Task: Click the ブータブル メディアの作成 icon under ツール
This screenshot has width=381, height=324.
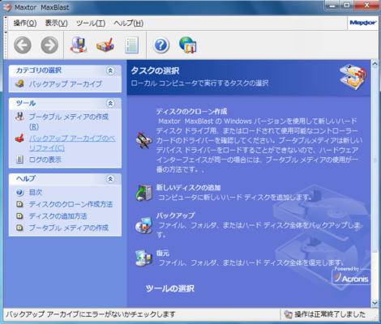Action: point(19,117)
